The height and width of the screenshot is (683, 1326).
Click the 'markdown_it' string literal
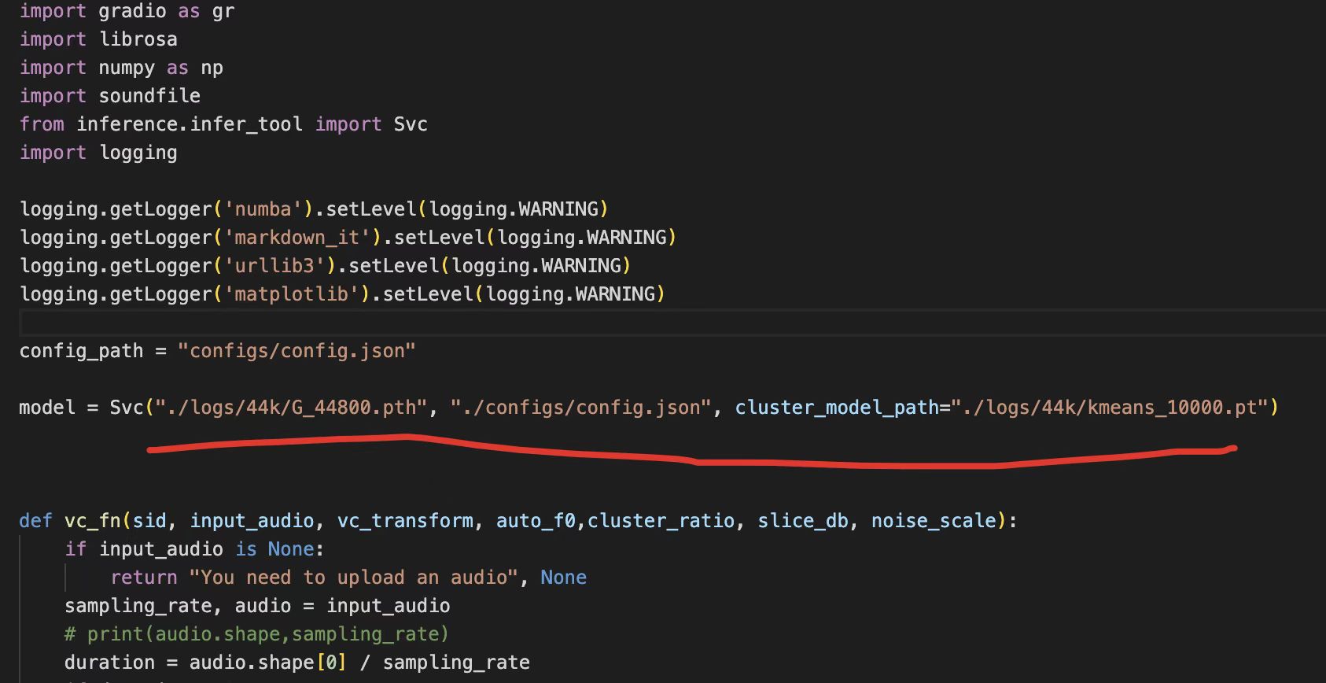tap(297, 238)
